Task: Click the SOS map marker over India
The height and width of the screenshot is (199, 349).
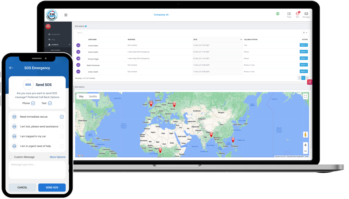Action: coord(211,135)
